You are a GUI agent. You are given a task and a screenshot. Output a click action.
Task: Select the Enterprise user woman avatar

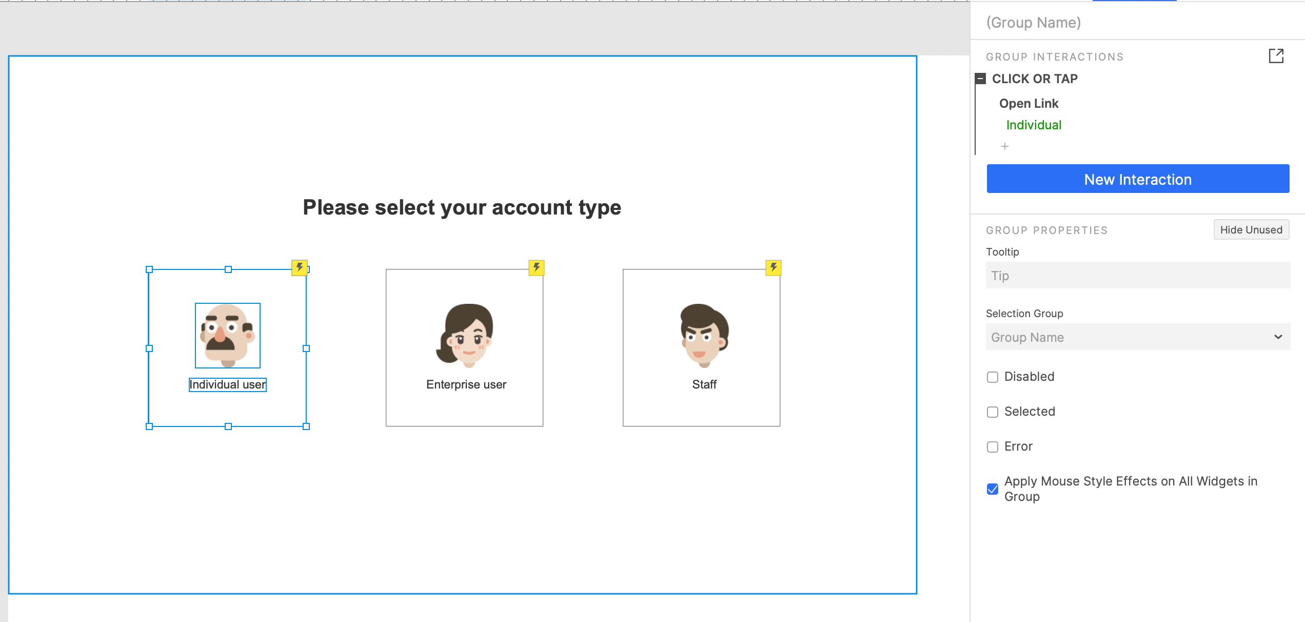[x=465, y=336]
